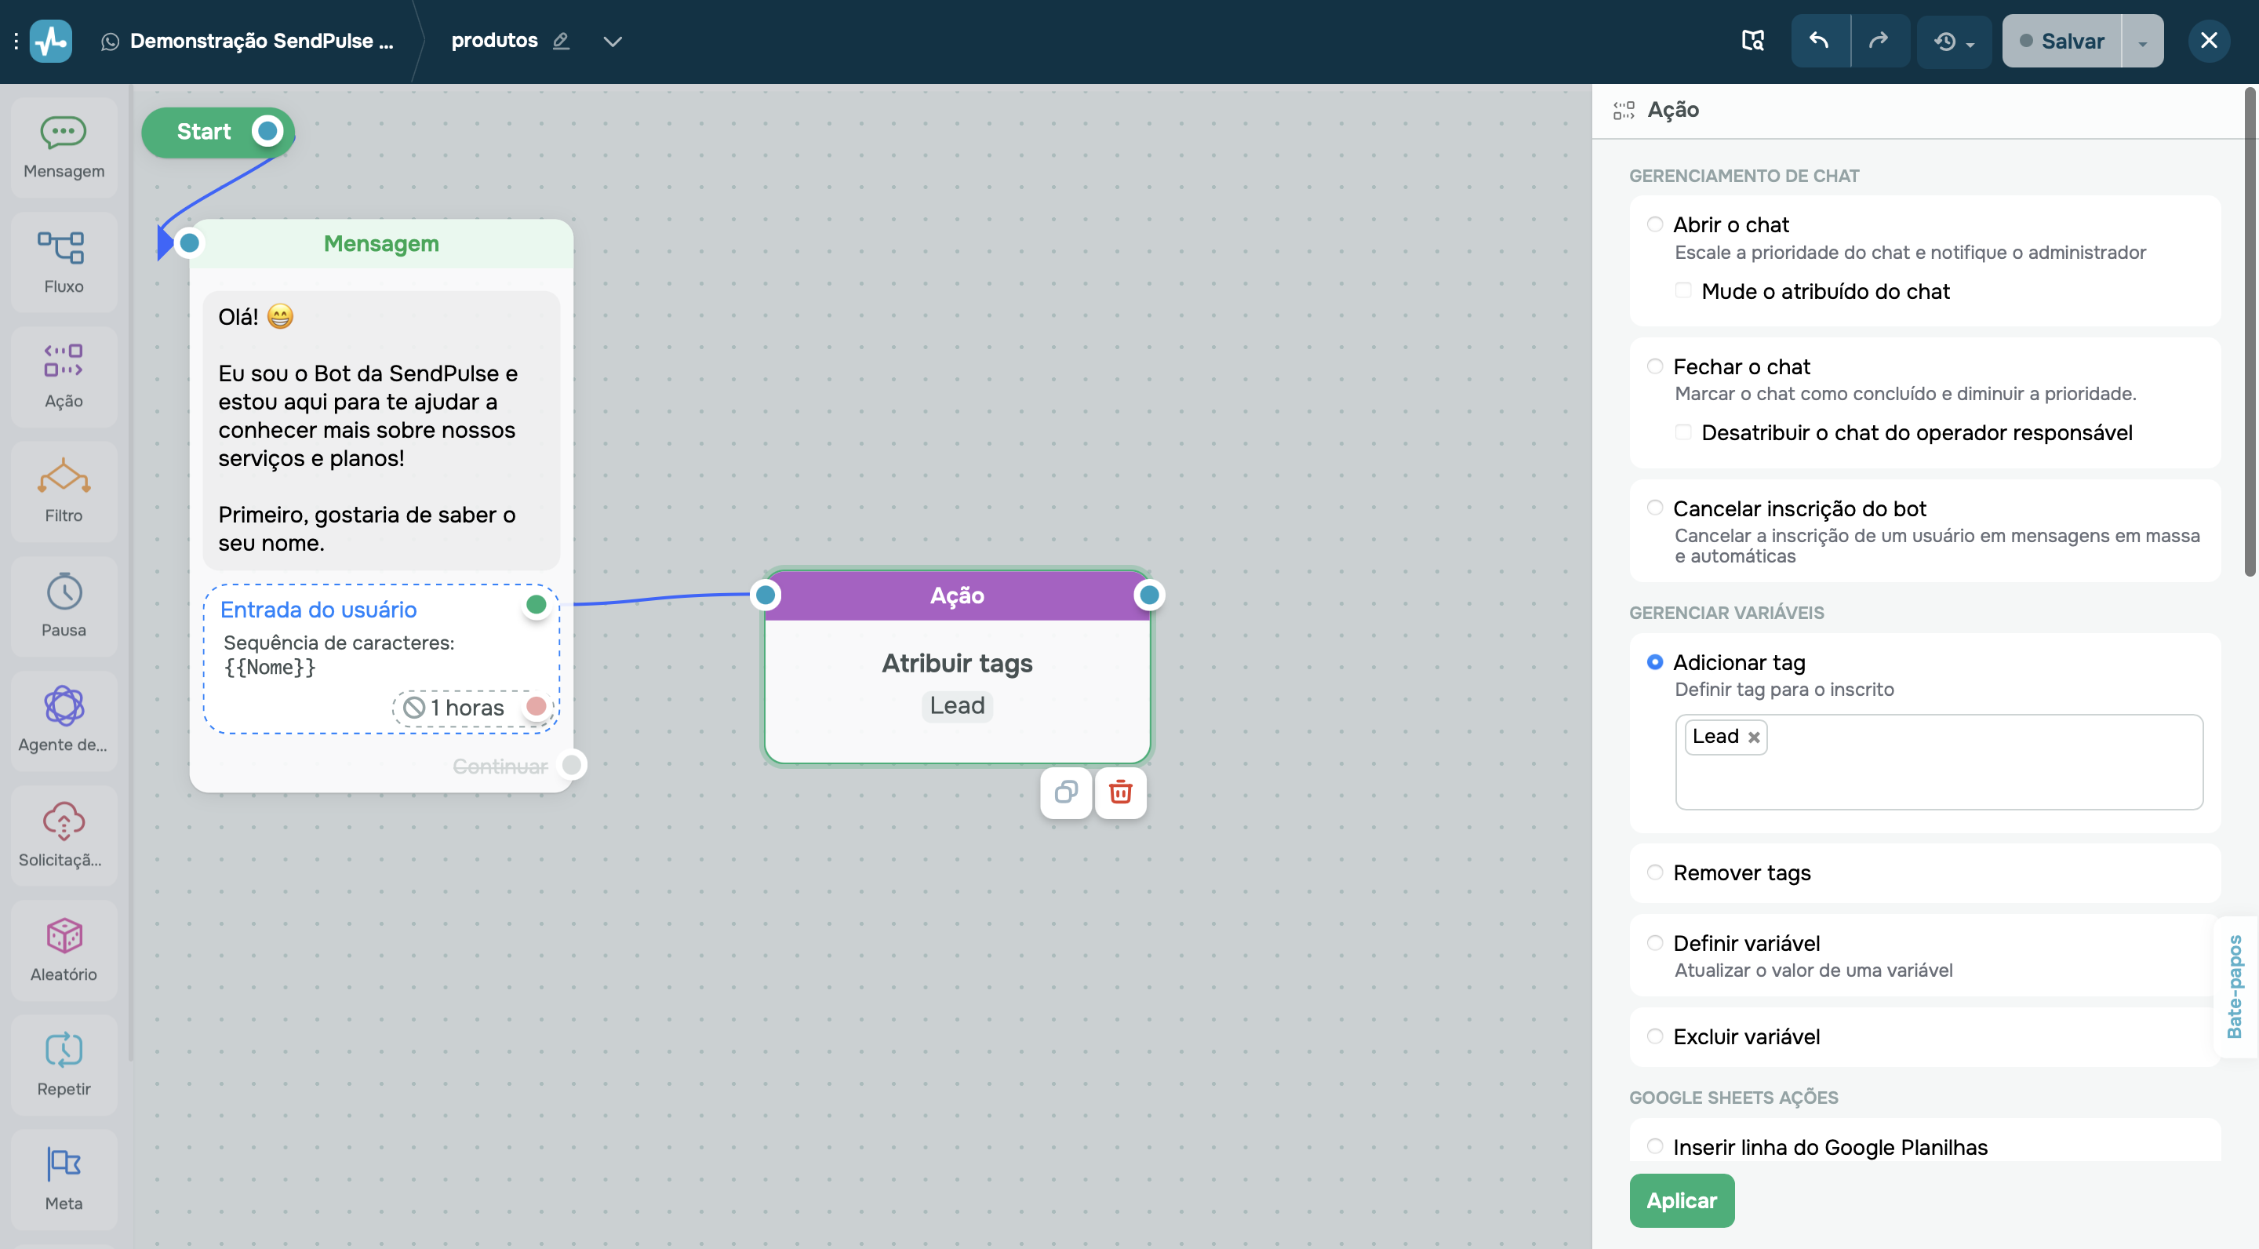Click the Ação panel vertical scrollbar
Viewport: 2259px width, 1249px height.
click(x=2250, y=333)
